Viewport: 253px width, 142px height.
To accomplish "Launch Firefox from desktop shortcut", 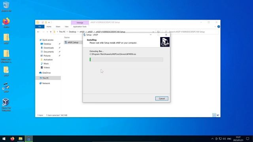I will pos(6,23).
